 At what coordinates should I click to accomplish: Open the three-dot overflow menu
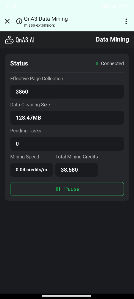[x=126, y=21]
